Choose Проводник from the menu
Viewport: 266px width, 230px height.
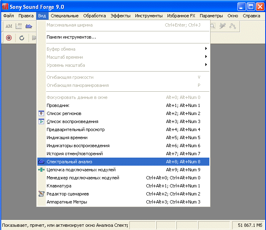tap(123, 105)
